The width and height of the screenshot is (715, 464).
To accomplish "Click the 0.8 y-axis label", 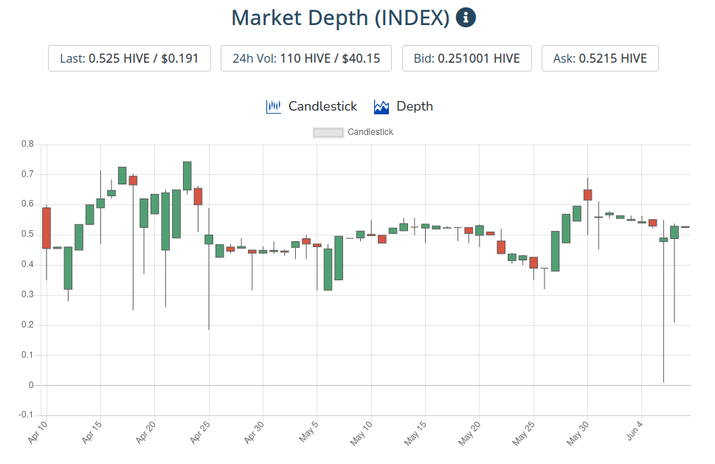I will coord(27,144).
